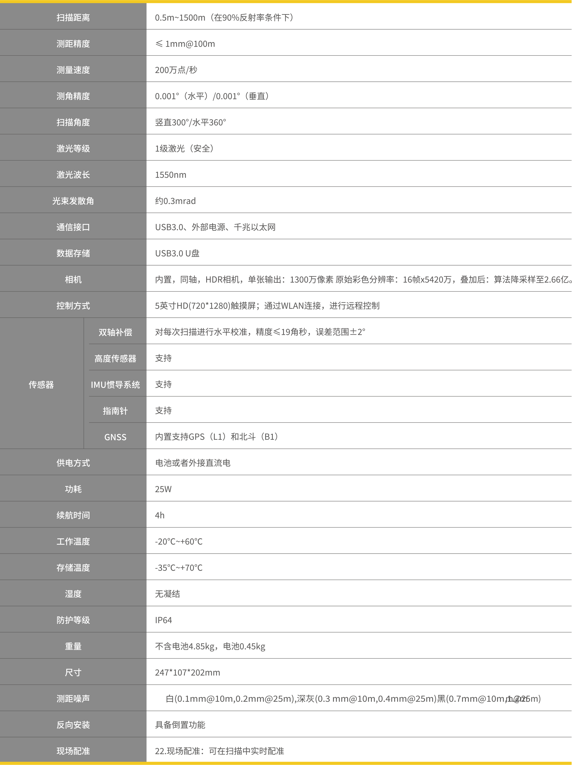The image size is (572, 765).
Task: Click 内置支持GPS（L1）和北斗（B1） text
Action: pyautogui.click(x=217, y=437)
